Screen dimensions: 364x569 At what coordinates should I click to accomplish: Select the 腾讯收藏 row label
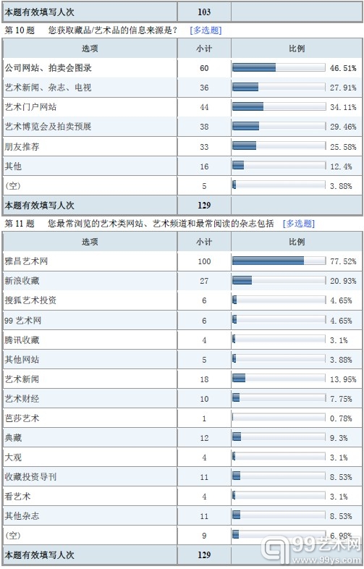(x=22, y=340)
